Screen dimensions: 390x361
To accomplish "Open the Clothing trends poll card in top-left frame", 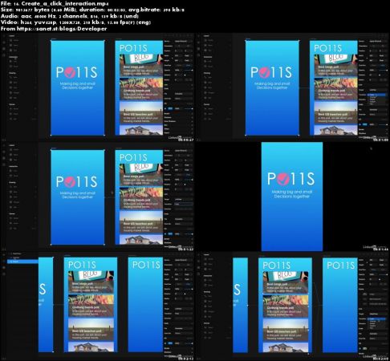I will (141, 89).
